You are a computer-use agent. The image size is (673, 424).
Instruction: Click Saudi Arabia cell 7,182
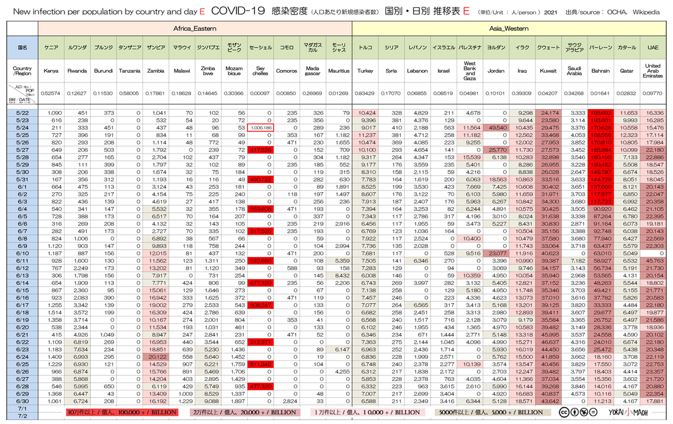pyautogui.click(x=575, y=260)
